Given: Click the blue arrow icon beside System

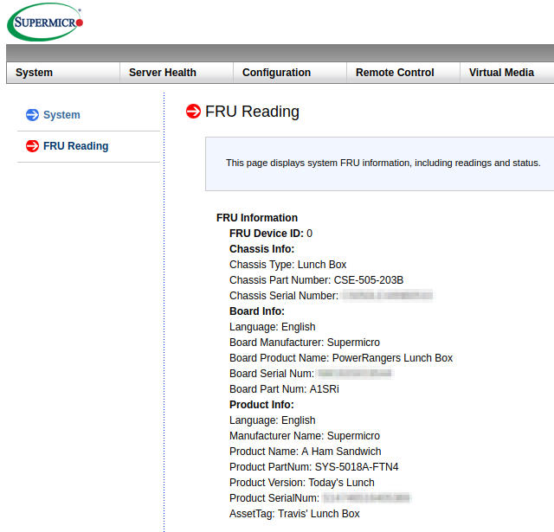Looking at the screenshot, I should click(x=32, y=115).
